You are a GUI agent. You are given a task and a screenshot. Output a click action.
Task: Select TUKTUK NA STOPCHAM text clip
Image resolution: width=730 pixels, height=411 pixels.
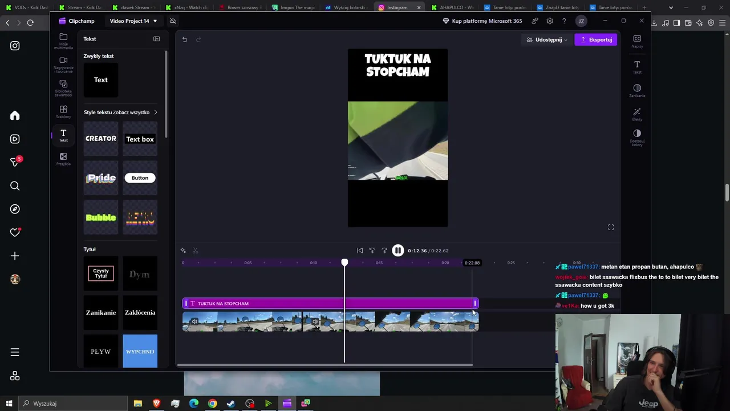click(x=330, y=304)
